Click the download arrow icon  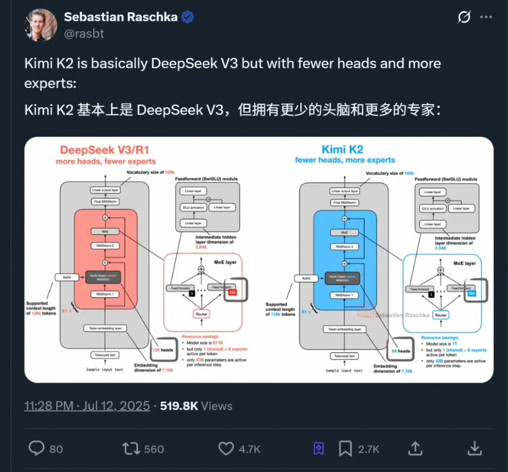[x=474, y=448]
